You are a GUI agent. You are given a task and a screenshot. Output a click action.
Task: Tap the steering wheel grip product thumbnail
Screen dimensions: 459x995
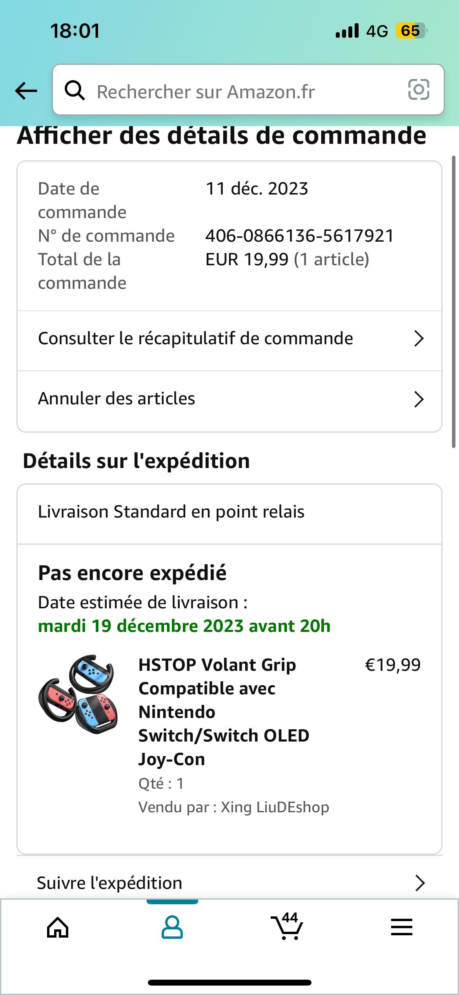[78, 694]
